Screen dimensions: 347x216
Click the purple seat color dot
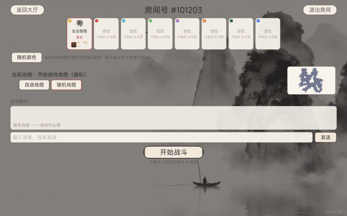click(177, 21)
